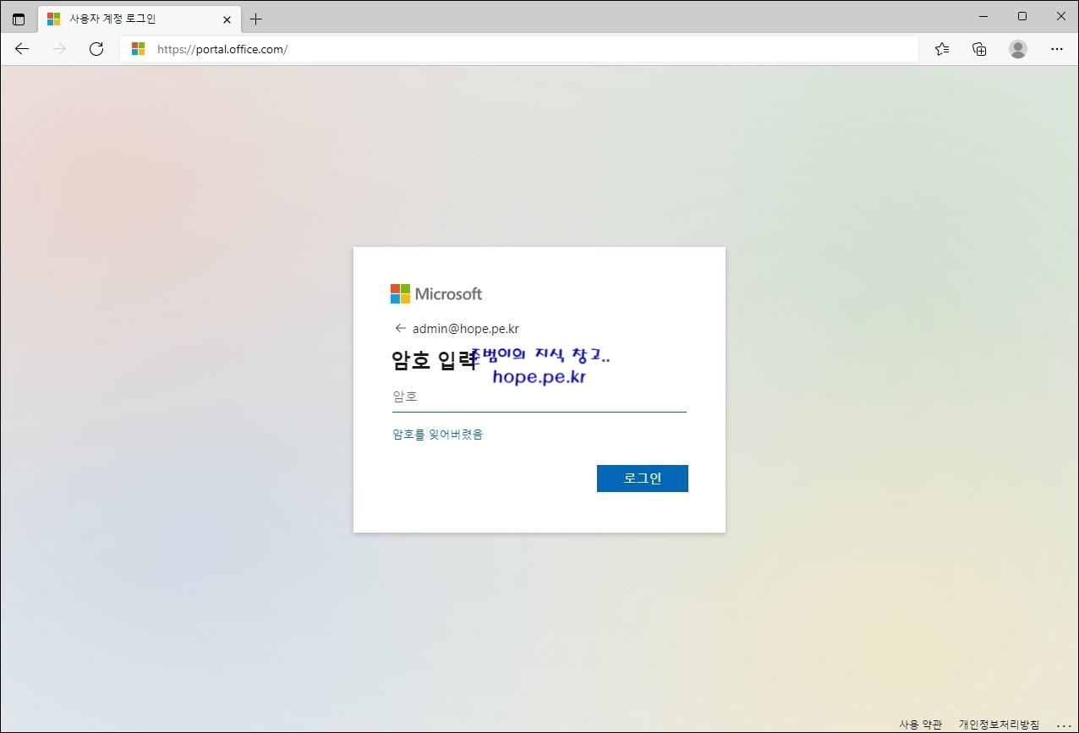Open the Favorites list
Image resolution: width=1079 pixels, height=733 pixels.
942,49
